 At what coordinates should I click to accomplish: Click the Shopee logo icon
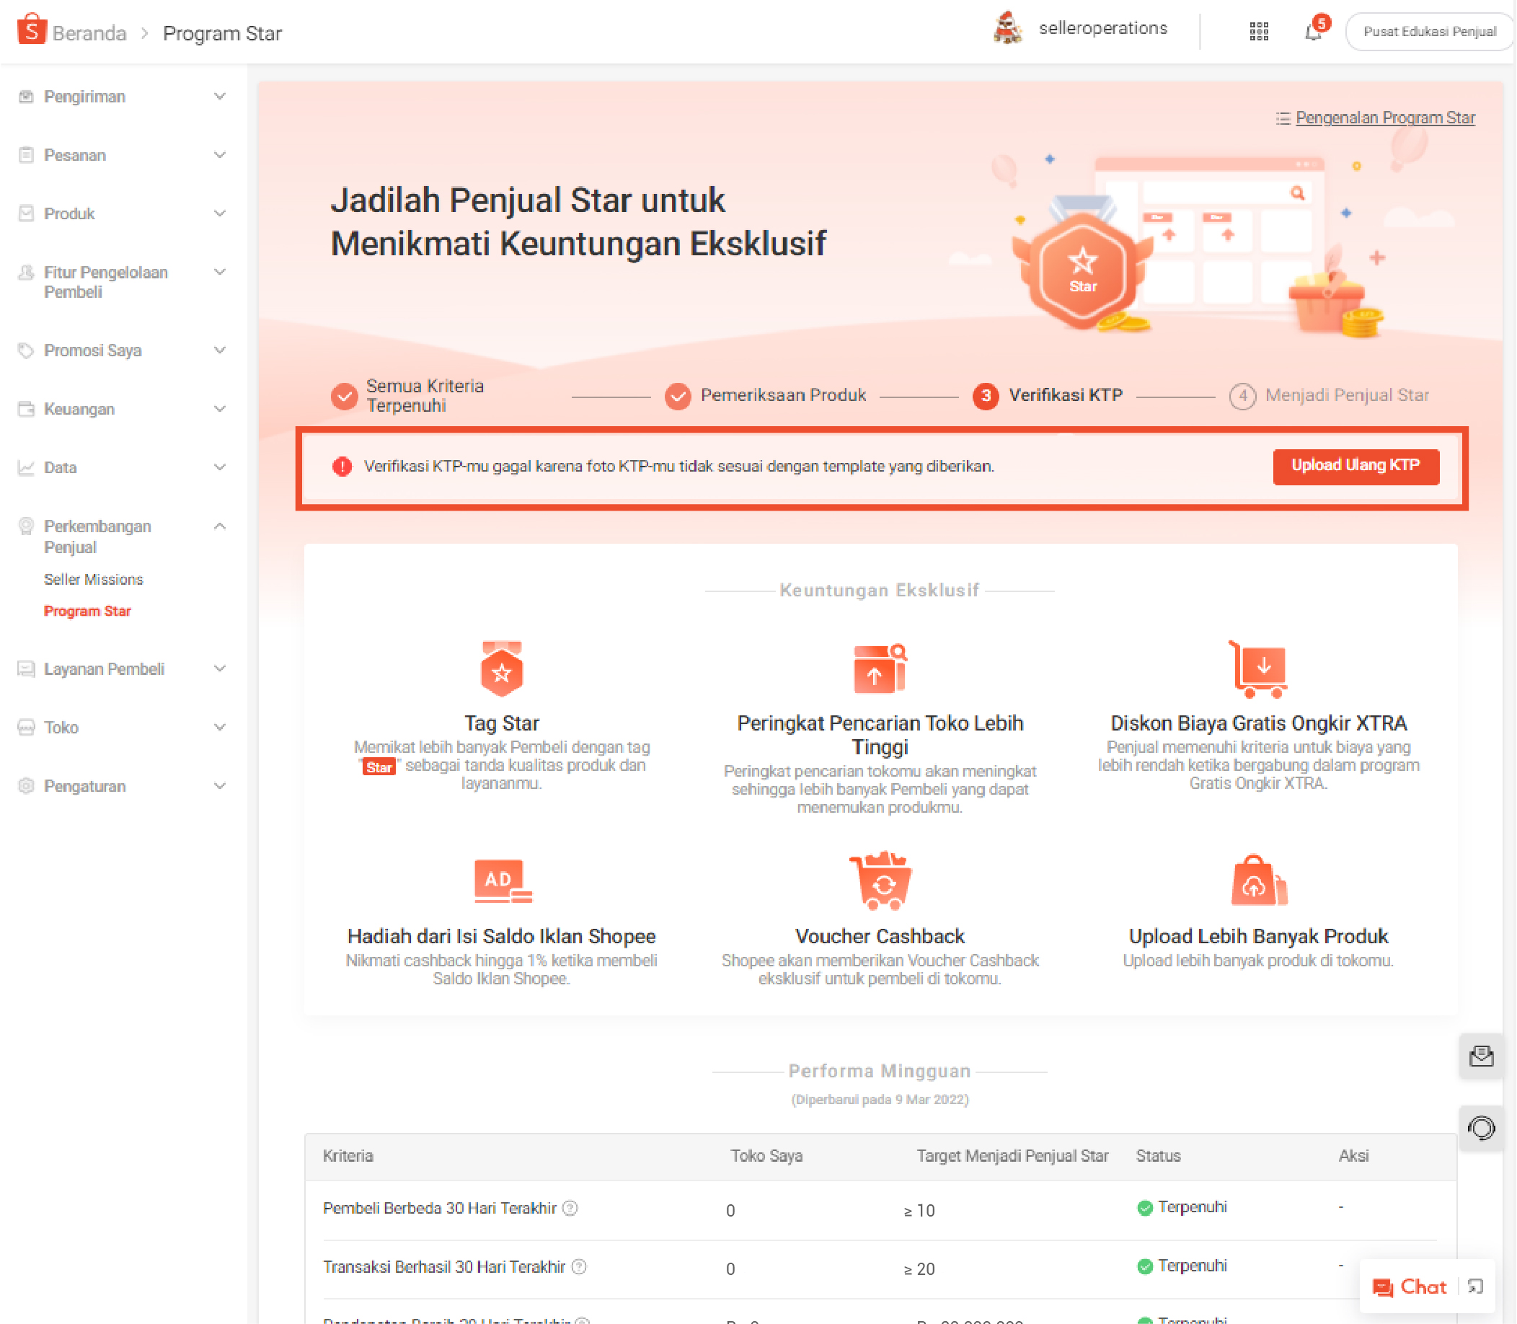coord(32,30)
